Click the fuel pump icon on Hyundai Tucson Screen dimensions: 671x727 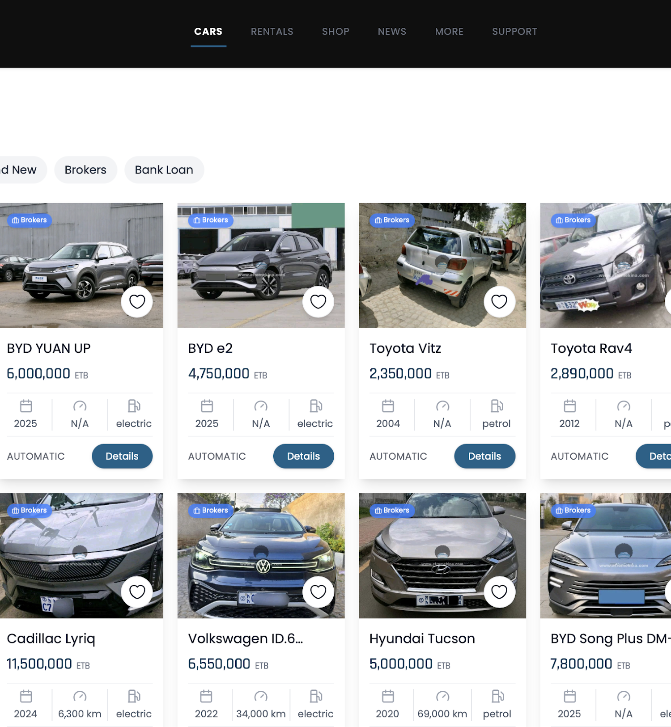(x=497, y=696)
